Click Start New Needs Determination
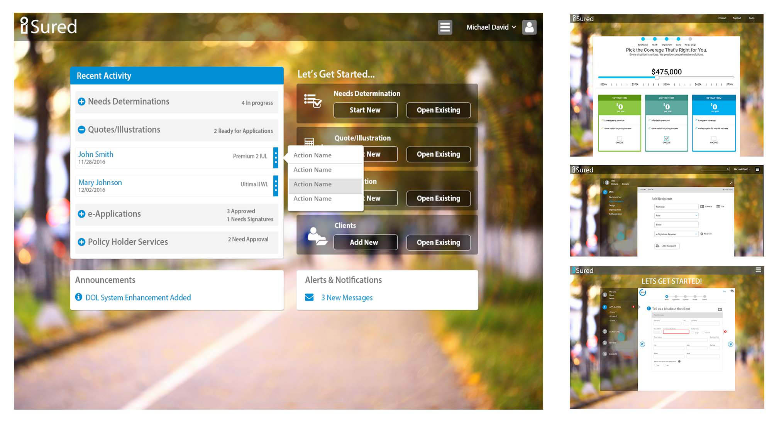779x422 pixels. tap(364, 110)
